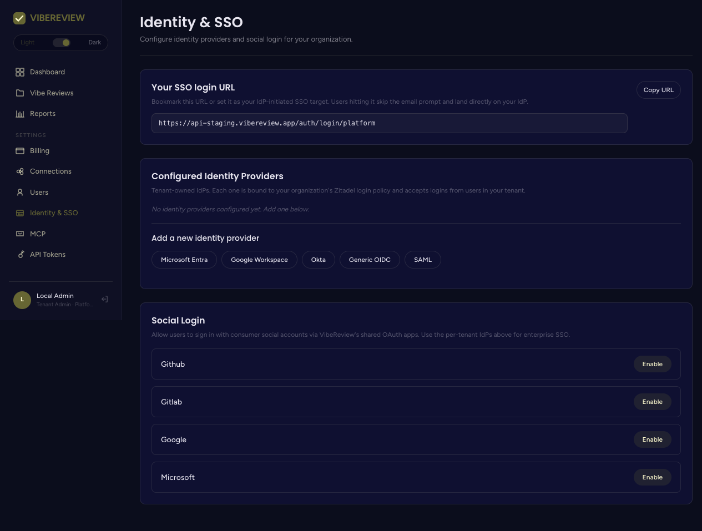
Task: Click the Vibe Reviews folder icon
Action: click(20, 93)
